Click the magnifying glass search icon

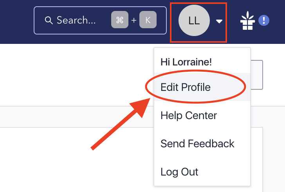coord(49,20)
